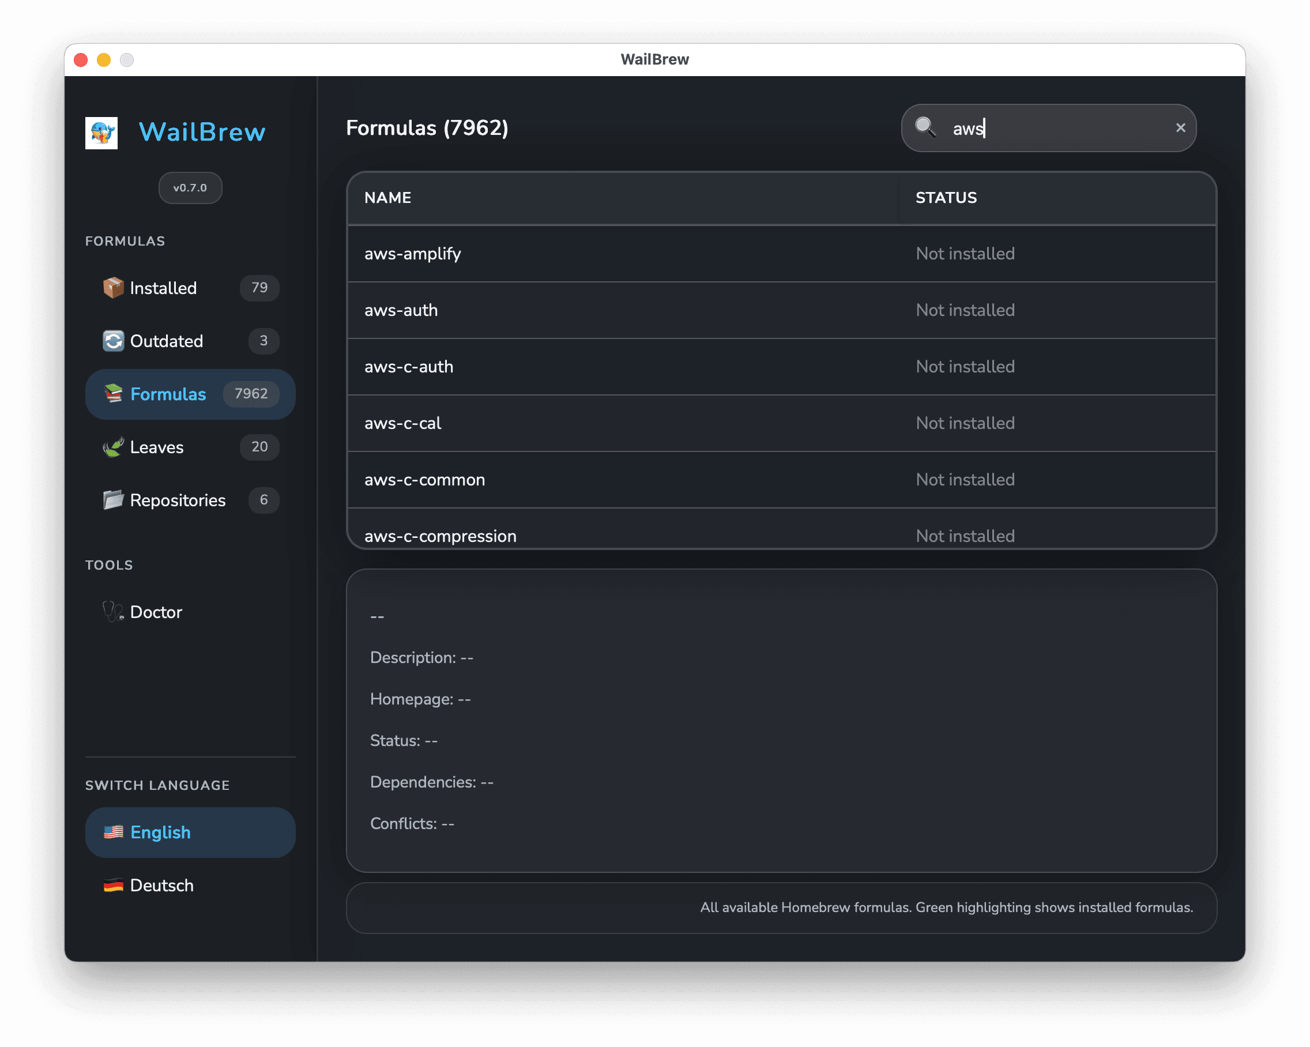Screen dimensions: 1310x1047
Task: Select the aws-c-common formula row
Action: [781, 480]
